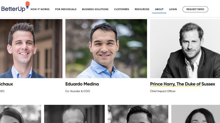Open the CEO's portrait on the left
This screenshot has width=220, height=123.
(31, 48)
